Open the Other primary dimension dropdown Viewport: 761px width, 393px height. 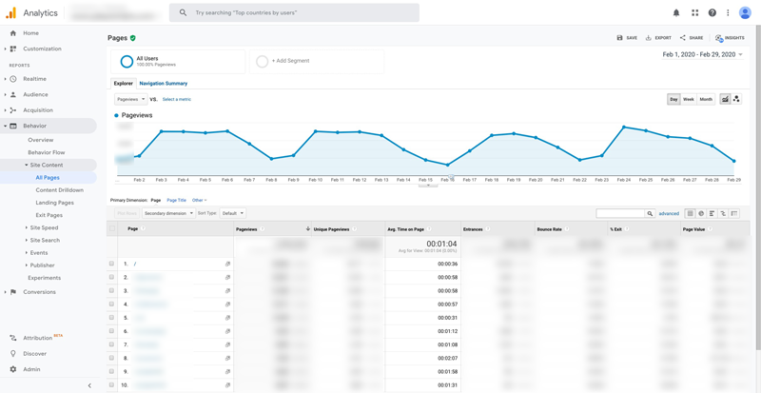pyautogui.click(x=199, y=200)
